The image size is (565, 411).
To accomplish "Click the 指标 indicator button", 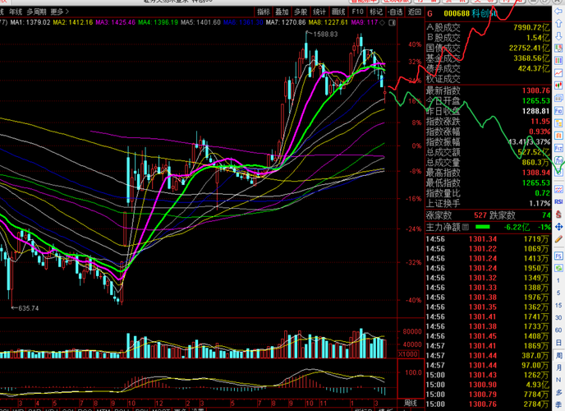I will 264,12.
